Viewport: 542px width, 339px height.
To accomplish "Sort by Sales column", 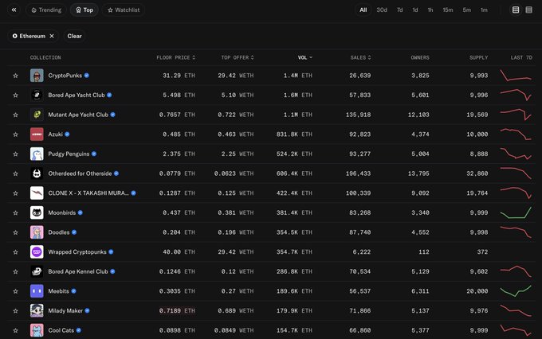I will click(x=360, y=57).
